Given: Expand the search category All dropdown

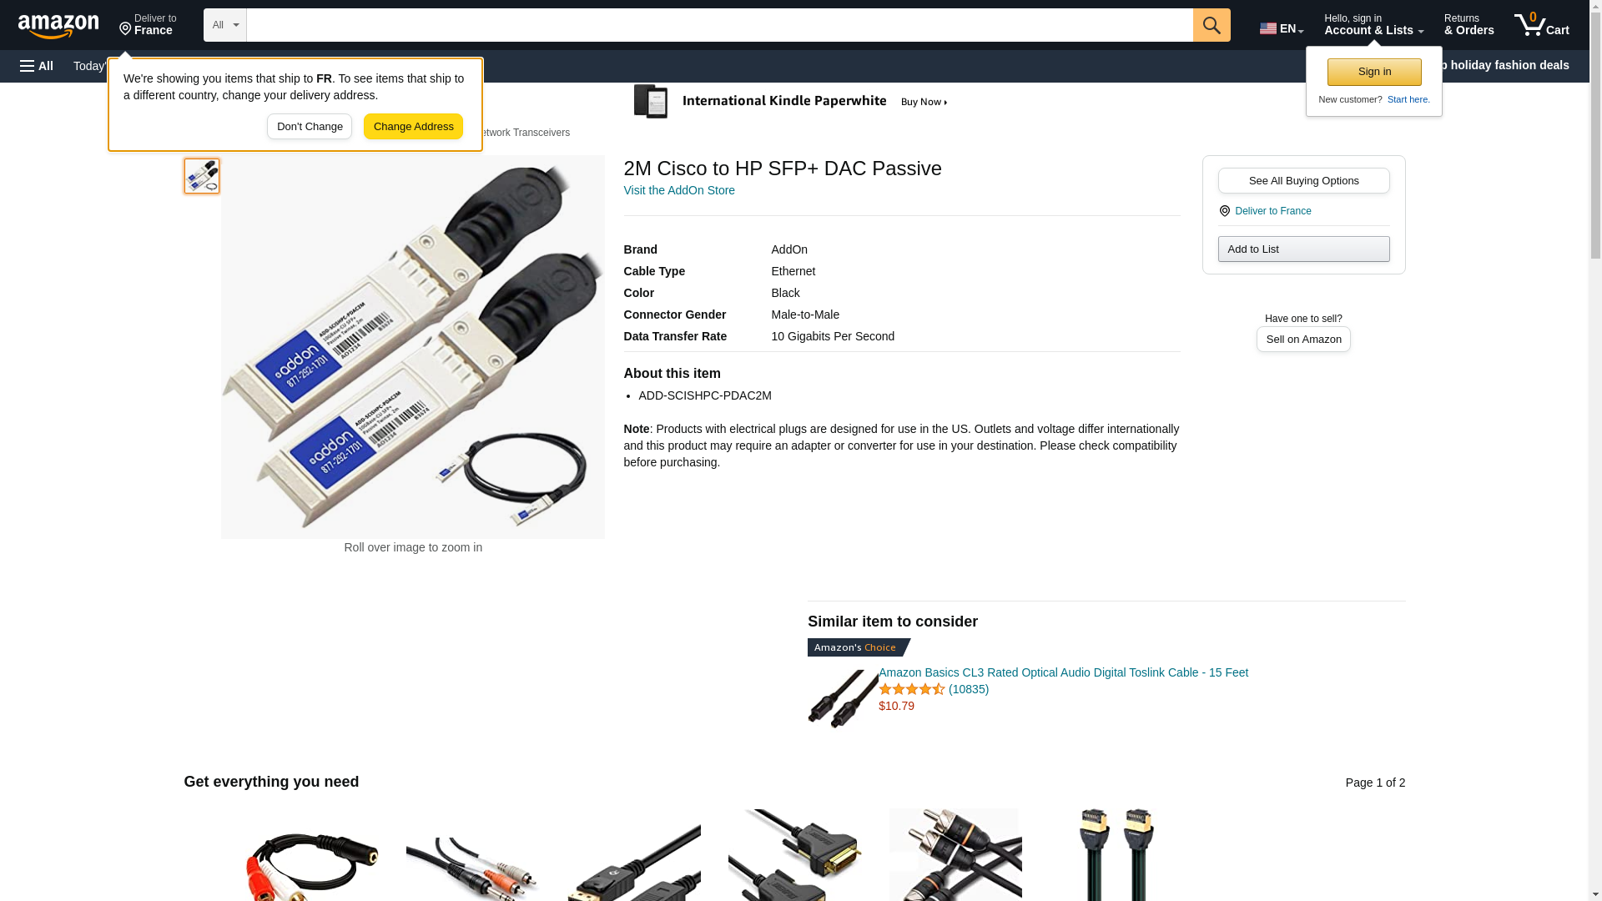Looking at the screenshot, I should tap(225, 25).
